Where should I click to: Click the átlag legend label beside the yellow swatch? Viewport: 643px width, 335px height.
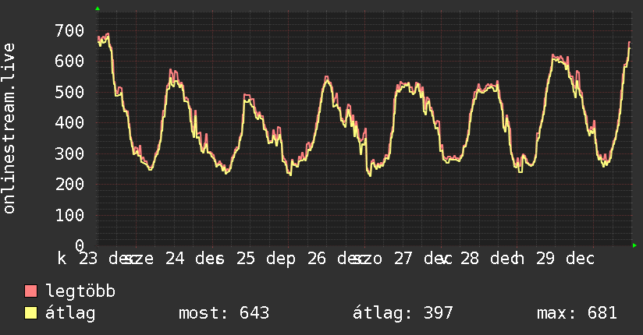pyautogui.click(x=70, y=313)
